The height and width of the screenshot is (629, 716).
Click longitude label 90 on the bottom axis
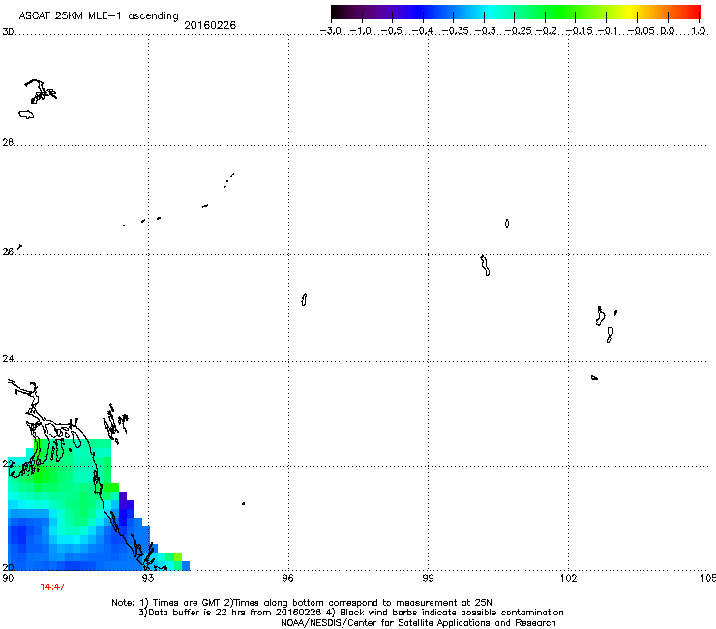tap(8, 578)
